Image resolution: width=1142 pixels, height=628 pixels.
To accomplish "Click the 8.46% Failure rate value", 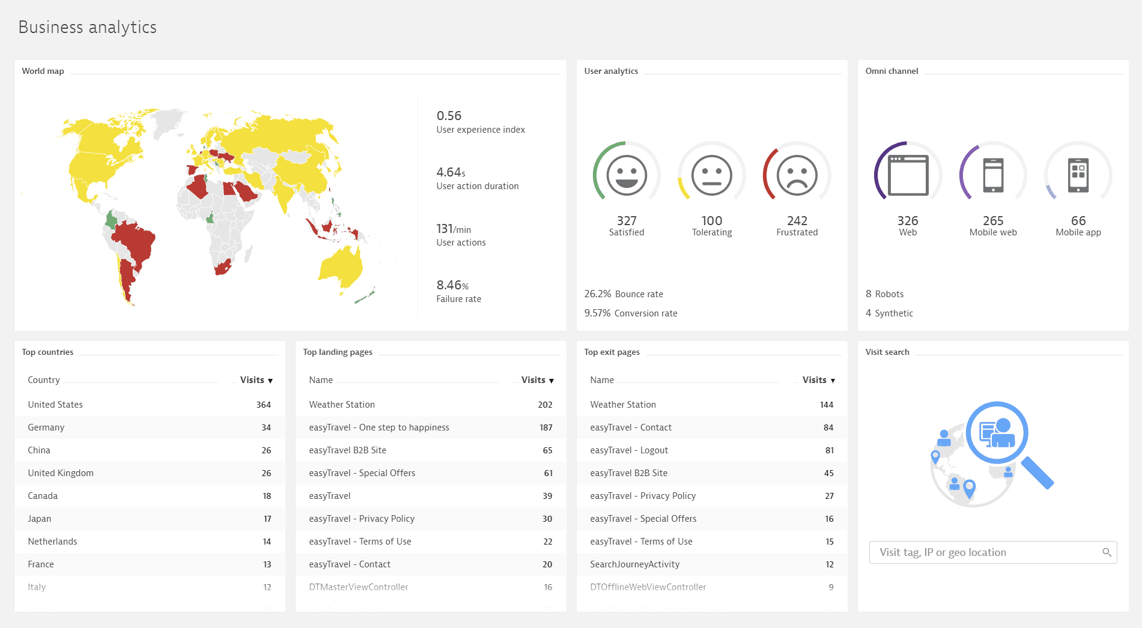I will (x=452, y=285).
